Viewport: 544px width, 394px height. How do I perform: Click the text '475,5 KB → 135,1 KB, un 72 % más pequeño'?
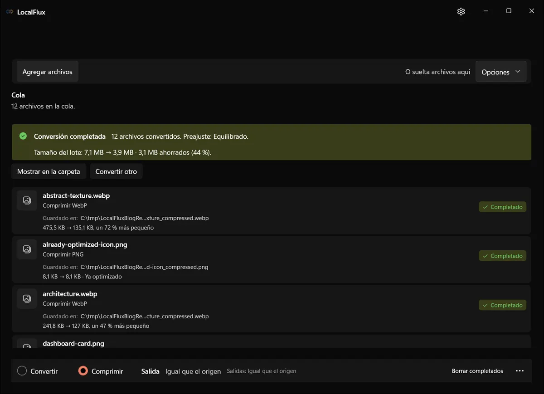pyautogui.click(x=98, y=228)
